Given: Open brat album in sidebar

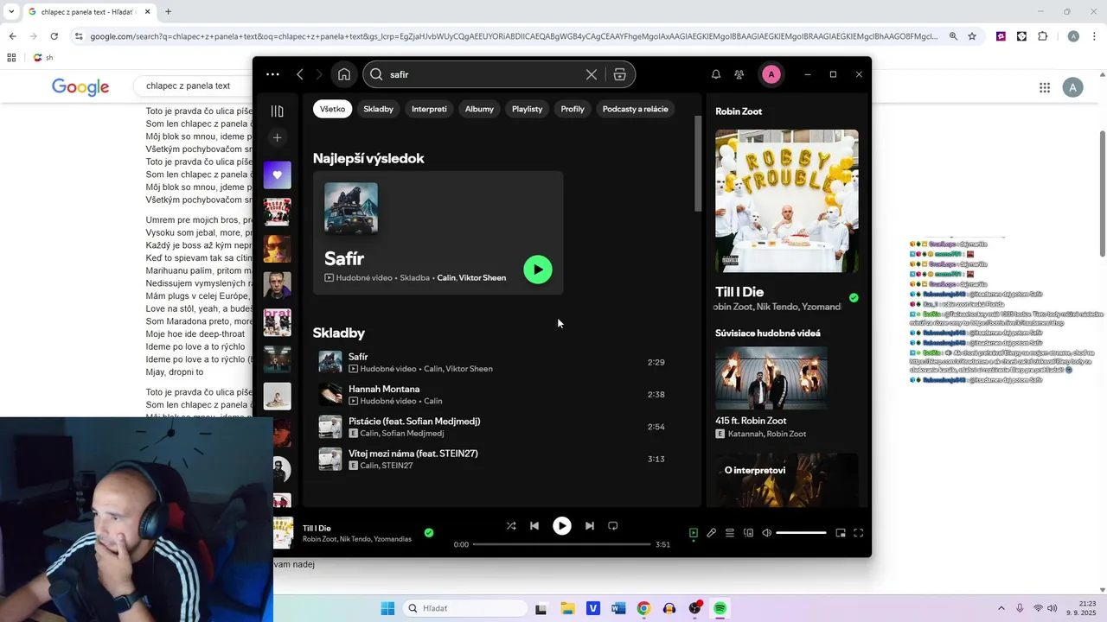Looking at the screenshot, I should click(x=277, y=322).
